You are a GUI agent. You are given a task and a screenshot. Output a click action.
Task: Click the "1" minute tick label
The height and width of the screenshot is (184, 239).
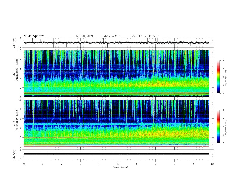click(x=43, y=164)
